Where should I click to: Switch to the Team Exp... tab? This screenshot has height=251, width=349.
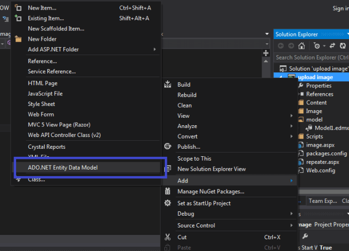[323, 201]
